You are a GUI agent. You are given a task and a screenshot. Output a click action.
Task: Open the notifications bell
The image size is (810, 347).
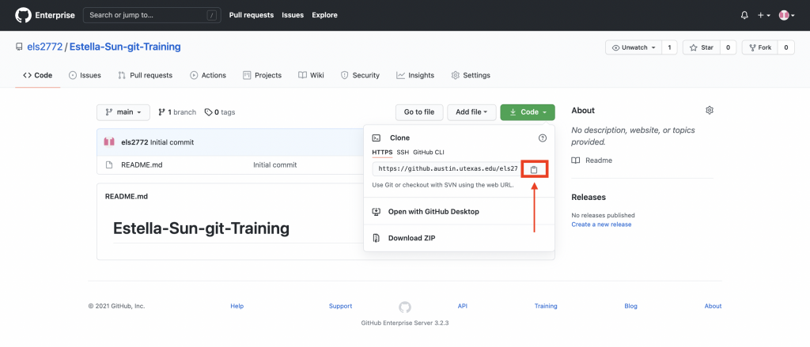pos(744,16)
